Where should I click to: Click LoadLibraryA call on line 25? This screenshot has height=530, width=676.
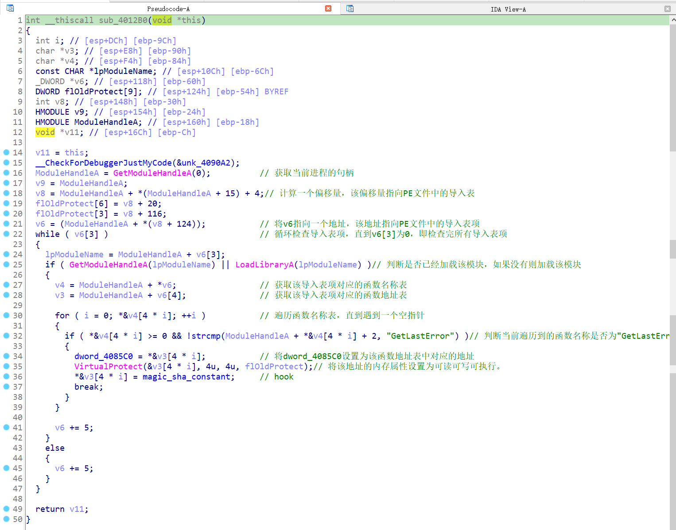click(264, 264)
